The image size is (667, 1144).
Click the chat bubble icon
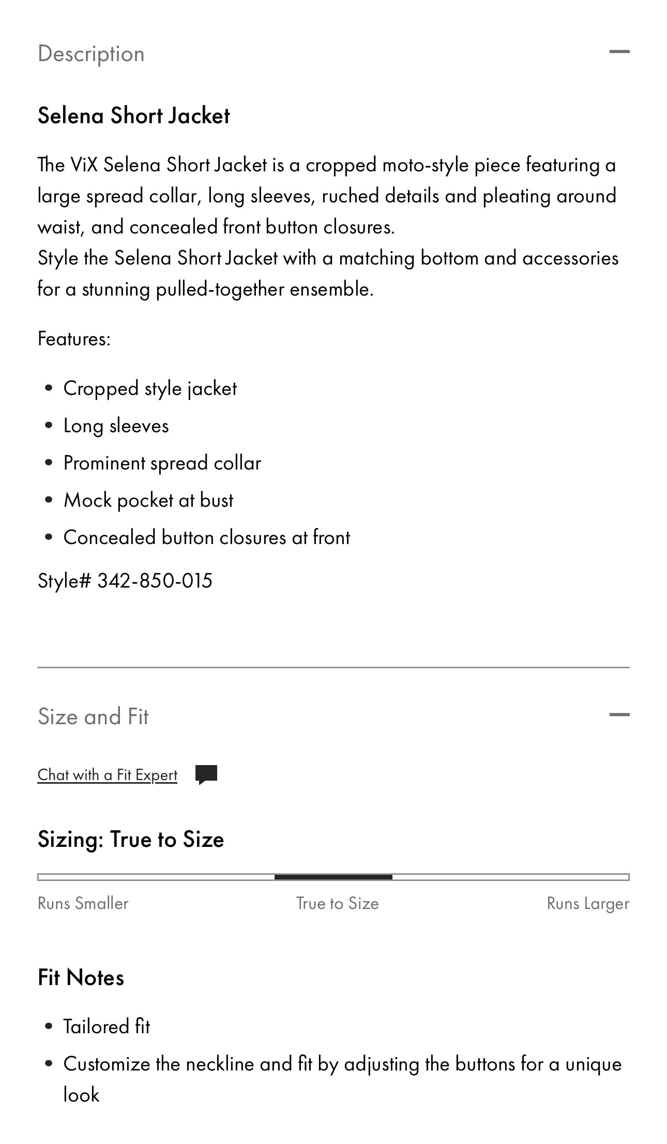click(x=206, y=775)
